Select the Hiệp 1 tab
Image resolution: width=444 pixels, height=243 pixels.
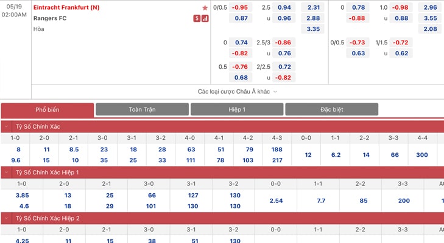pos(236,110)
